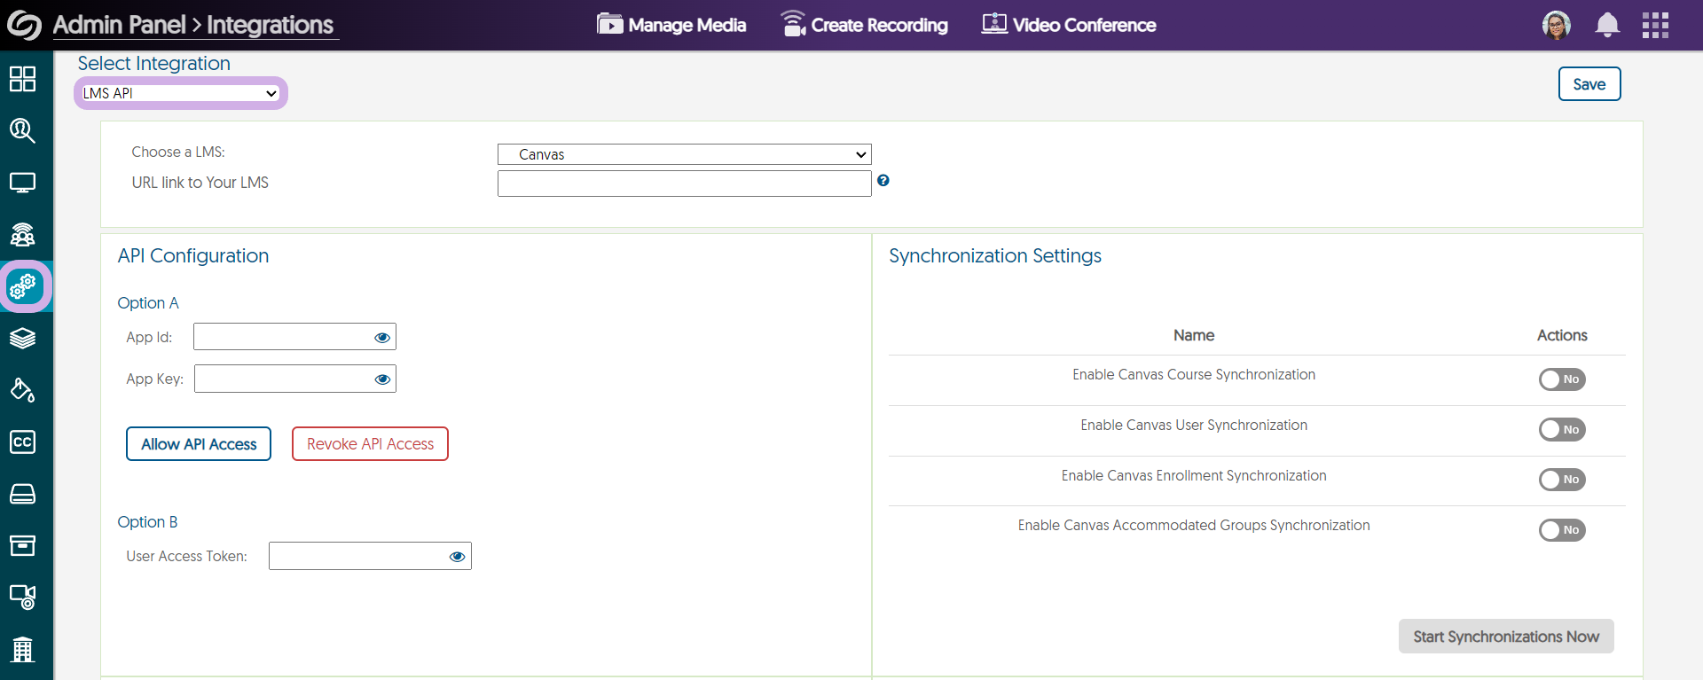This screenshot has height=680, width=1703.
Task: Open the building organization icon in sidebar
Action: click(x=22, y=650)
